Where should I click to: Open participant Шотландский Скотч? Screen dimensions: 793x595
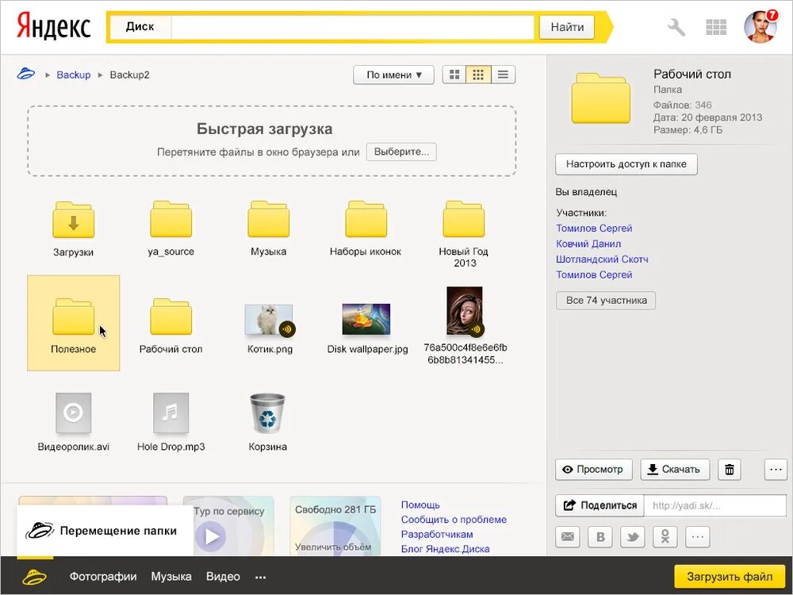(602, 259)
